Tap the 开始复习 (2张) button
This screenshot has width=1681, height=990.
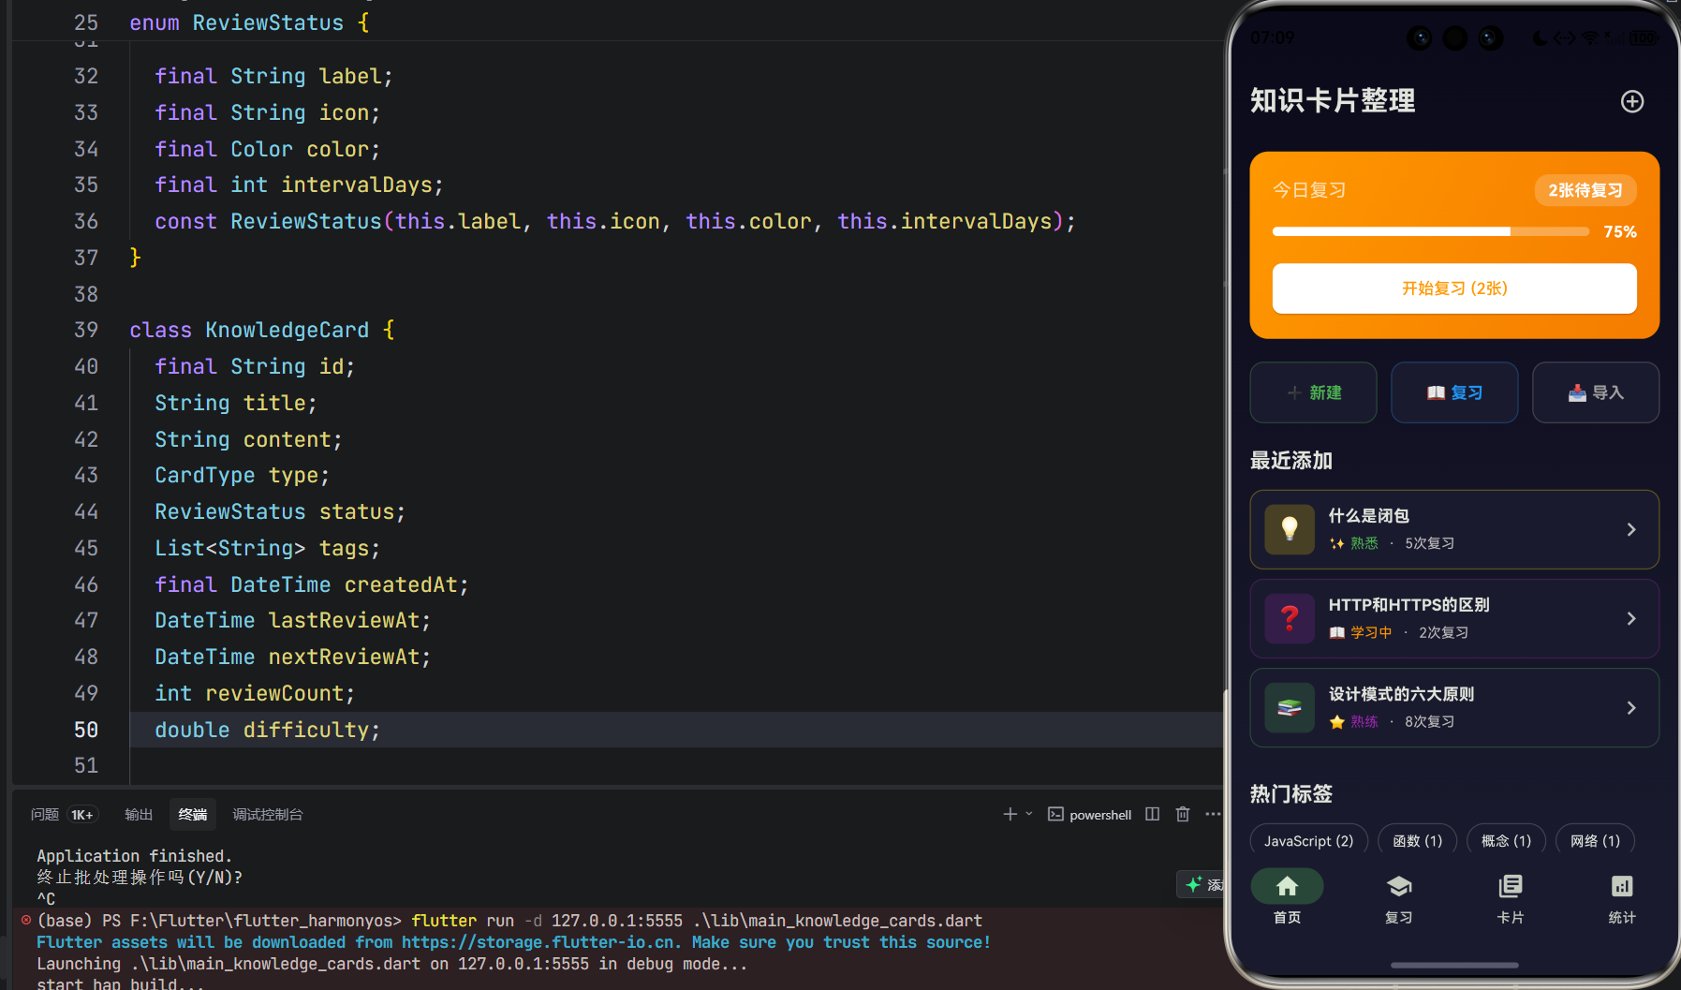(x=1454, y=288)
